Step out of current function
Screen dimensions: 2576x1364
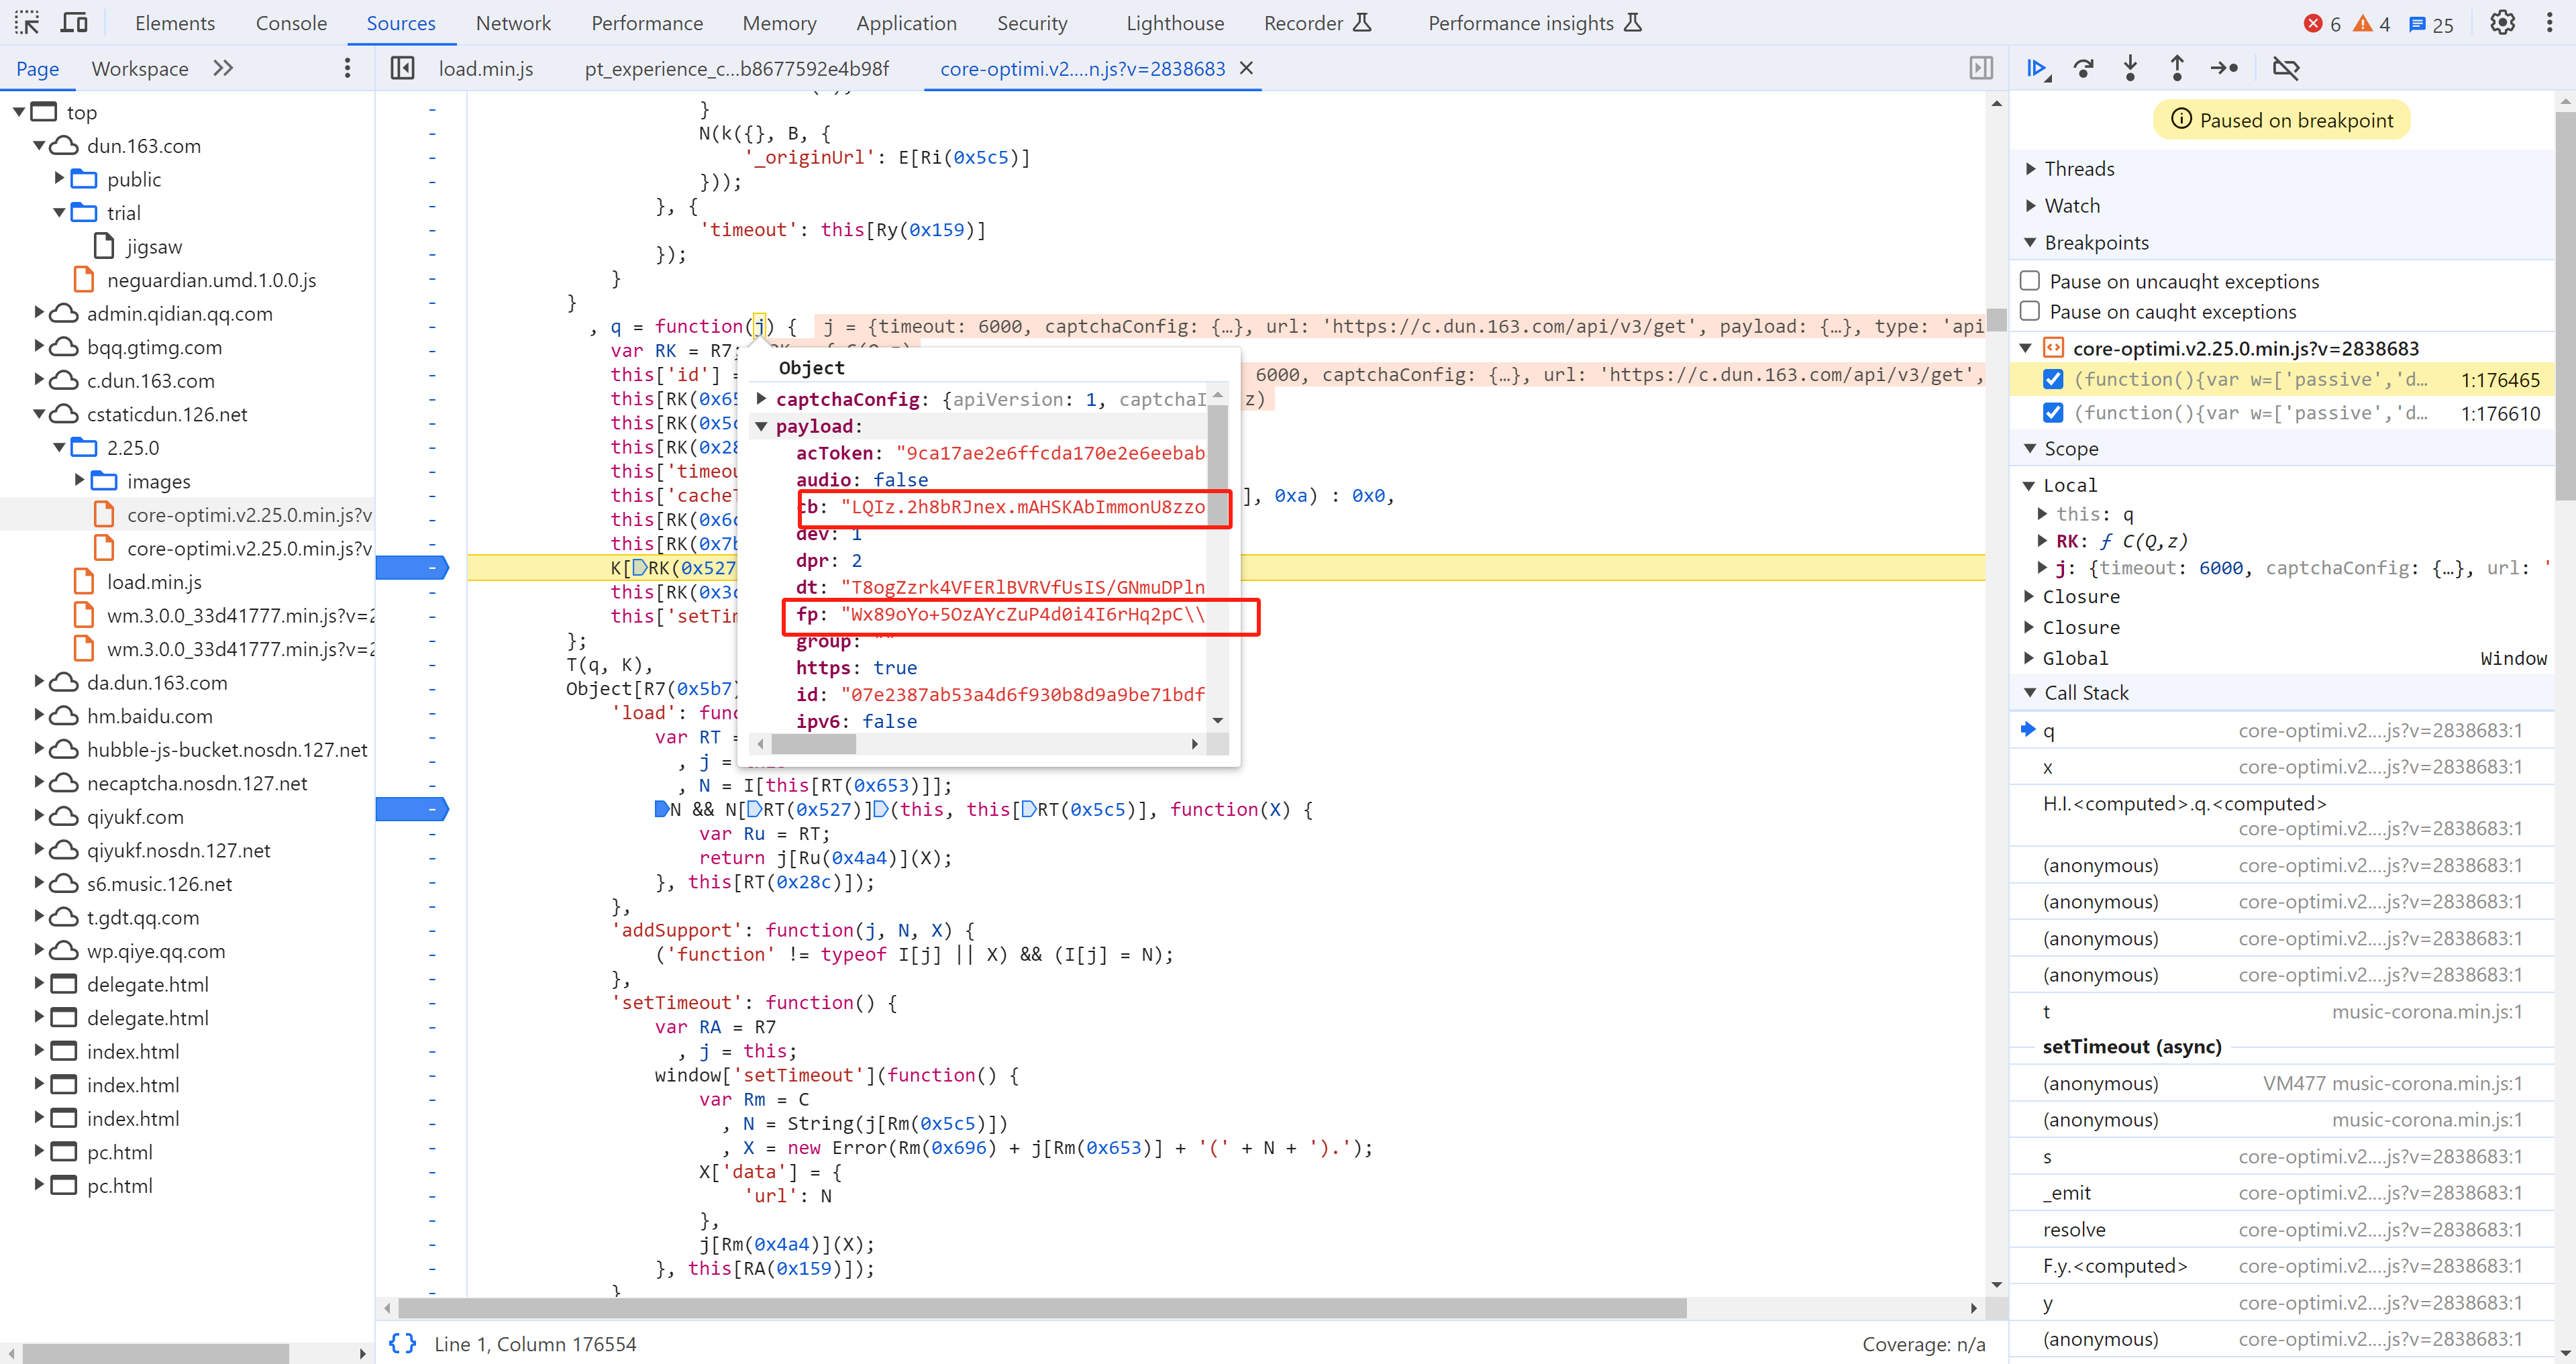pyautogui.click(x=2177, y=68)
